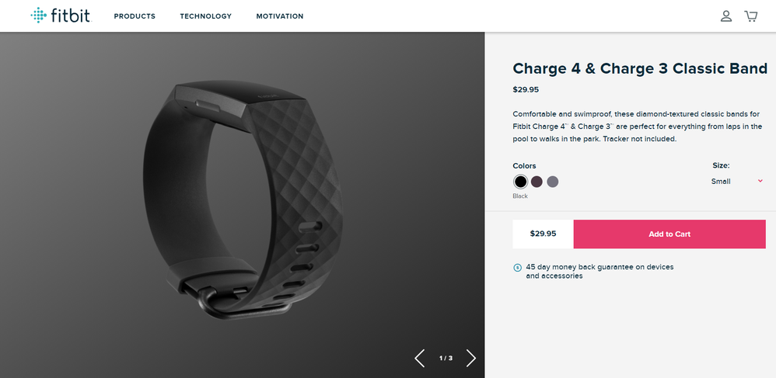Click the 1 / 3 image counter
Screen dimensions: 776x378
(x=446, y=359)
